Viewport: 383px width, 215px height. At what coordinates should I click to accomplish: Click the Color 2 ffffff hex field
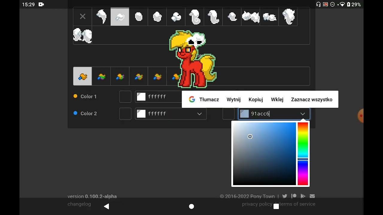tap(171, 114)
